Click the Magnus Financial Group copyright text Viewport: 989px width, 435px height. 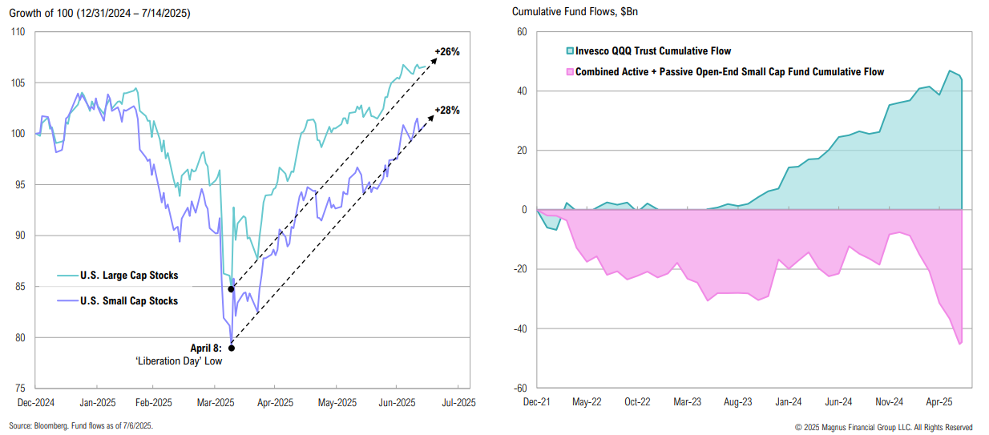(883, 427)
